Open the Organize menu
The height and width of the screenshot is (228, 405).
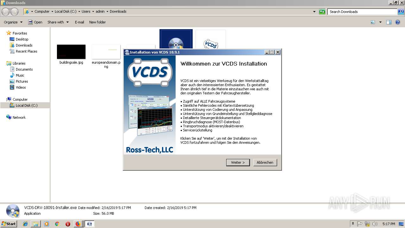point(13,22)
